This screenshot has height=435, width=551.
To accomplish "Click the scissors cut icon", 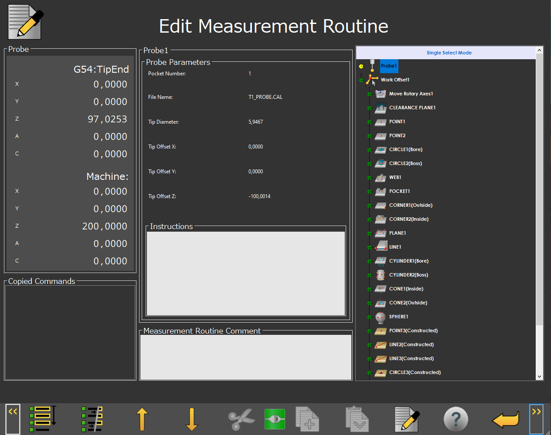I will tap(241, 419).
